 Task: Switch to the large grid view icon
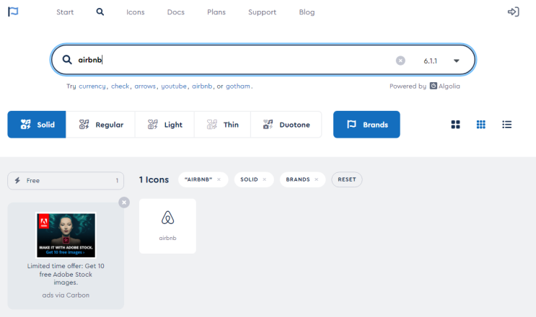[x=455, y=125]
